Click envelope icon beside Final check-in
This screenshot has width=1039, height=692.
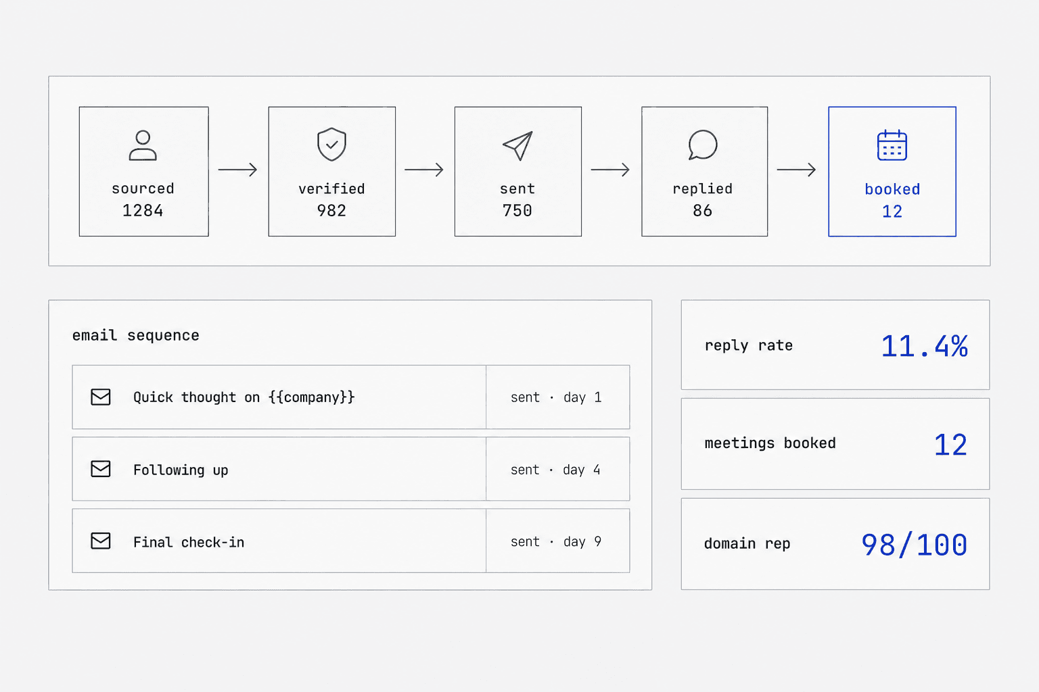coord(101,541)
